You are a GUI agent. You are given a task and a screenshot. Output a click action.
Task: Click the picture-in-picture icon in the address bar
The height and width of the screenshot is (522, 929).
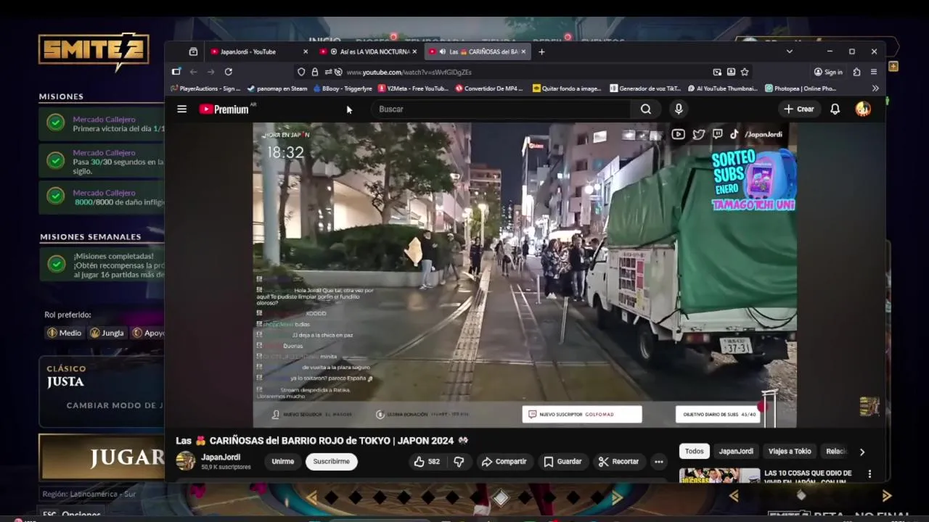pos(717,72)
